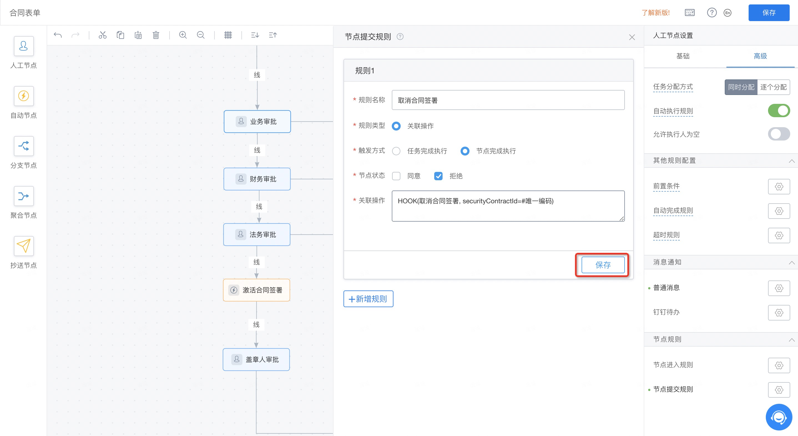This screenshot has height=436, width=798.
Task: Collapse the 节点规则 section
Action: click(x=792, y=340)
